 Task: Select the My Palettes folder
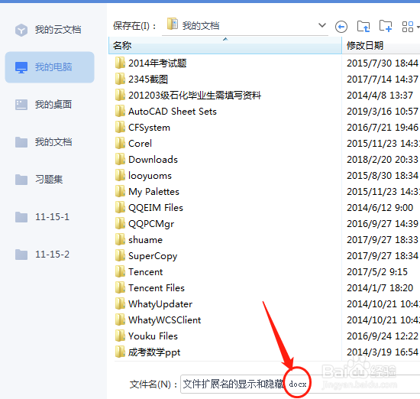click(147, 192)
